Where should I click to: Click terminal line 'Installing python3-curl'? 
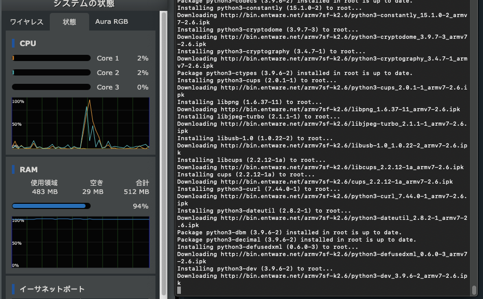259,189
